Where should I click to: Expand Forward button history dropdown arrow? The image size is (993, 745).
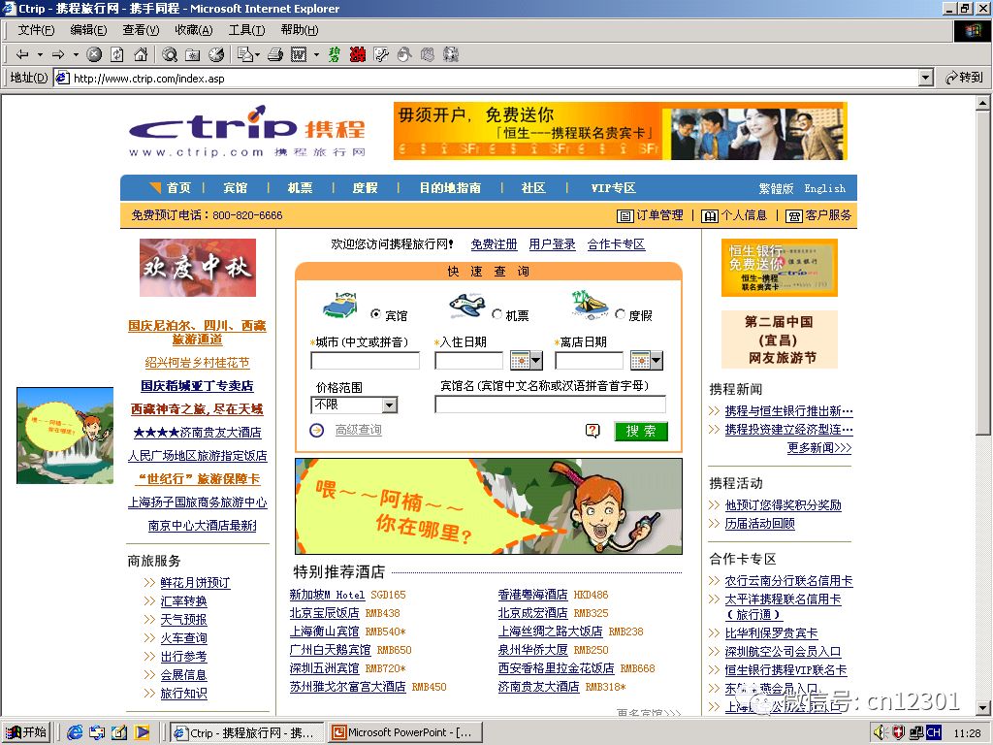[76, 55]
